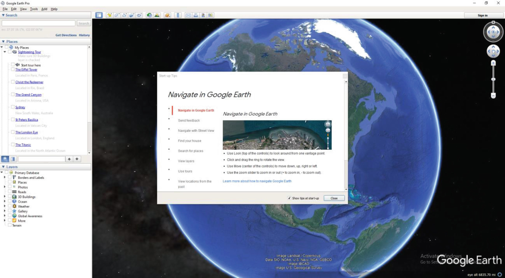Select the Add Polygon tool
Screen dimensions: 505x278
(117, 15)
